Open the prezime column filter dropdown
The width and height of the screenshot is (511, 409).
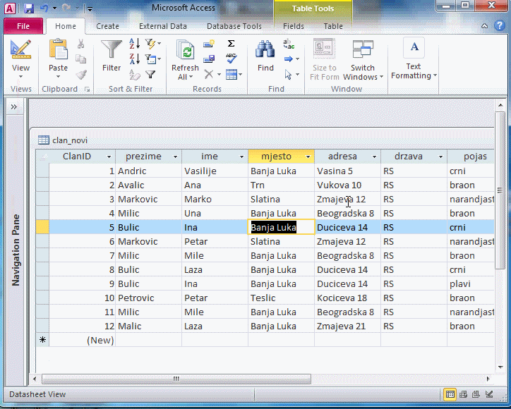[175, 157]
